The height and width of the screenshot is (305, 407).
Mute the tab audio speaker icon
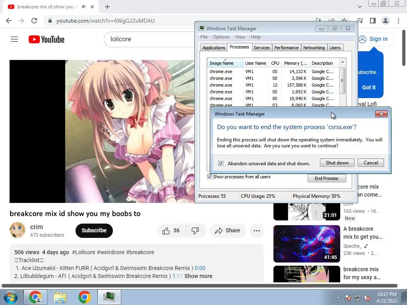[x=83, y=7]
